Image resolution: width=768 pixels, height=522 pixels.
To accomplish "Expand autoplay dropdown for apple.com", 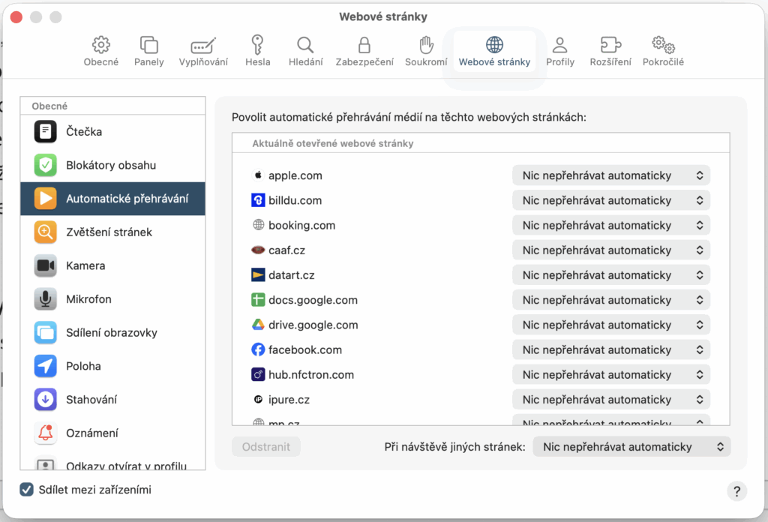I will (610, 175).
